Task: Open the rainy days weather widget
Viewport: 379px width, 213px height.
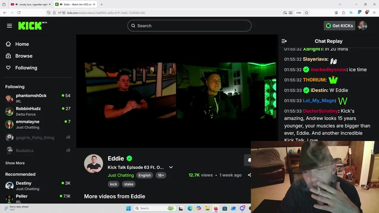Action: click(16, 208)
